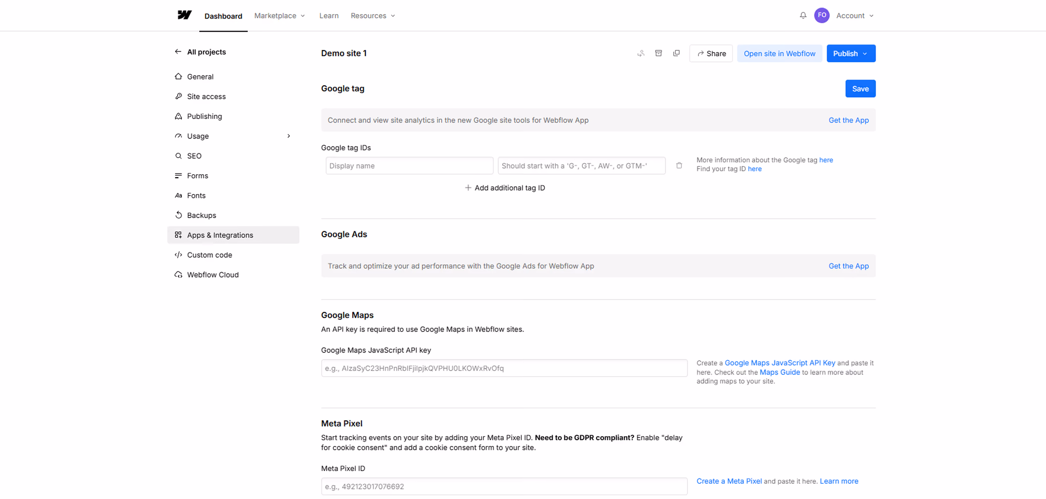
Task: Focus the Meta Pixel ID field
Action: pos(504,486)
